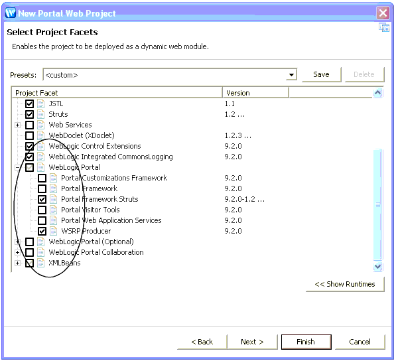The width and height of the screenshot is (396, 361).
Task: Click the Portal Web Application Services icon
Action: tap(53, 220)
